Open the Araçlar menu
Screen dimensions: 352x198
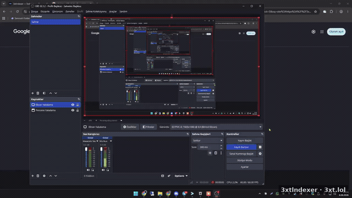coord(113,12)
